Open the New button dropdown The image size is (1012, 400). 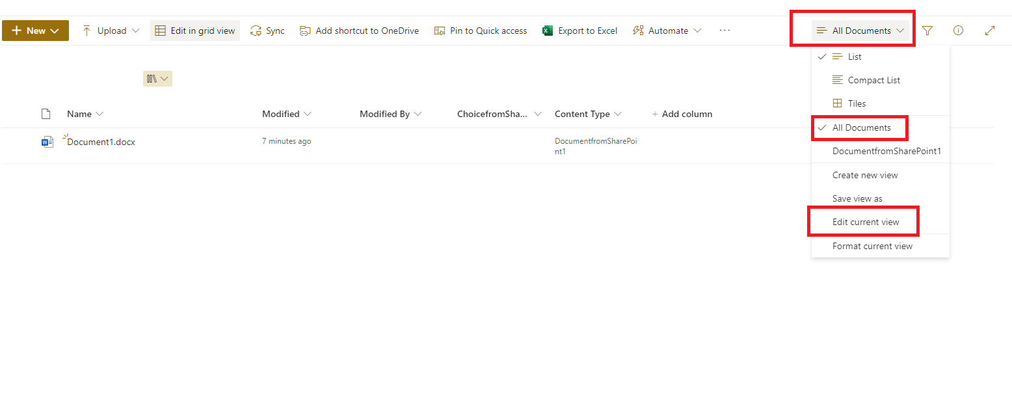pyautogui.click(x=35, y=30)
